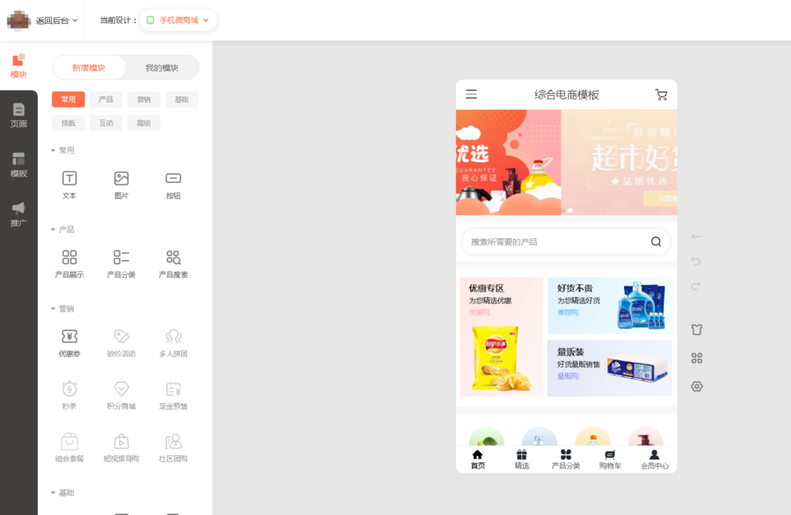Open the settings gear on the right toolbar

pos(696,387)
